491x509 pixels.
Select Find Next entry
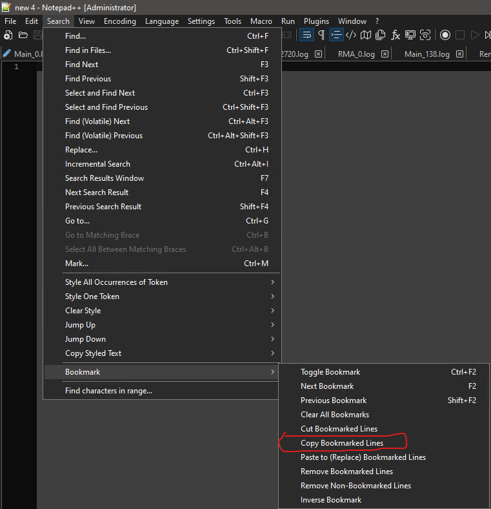162,65
